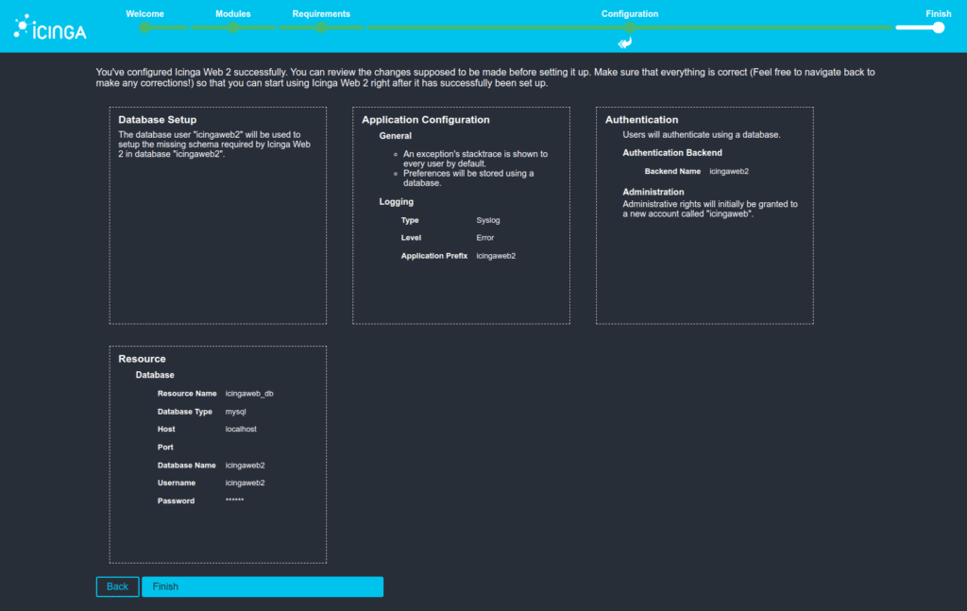
Task: Click the Database Setup description paragraph
Action: [x=214, y=144]
